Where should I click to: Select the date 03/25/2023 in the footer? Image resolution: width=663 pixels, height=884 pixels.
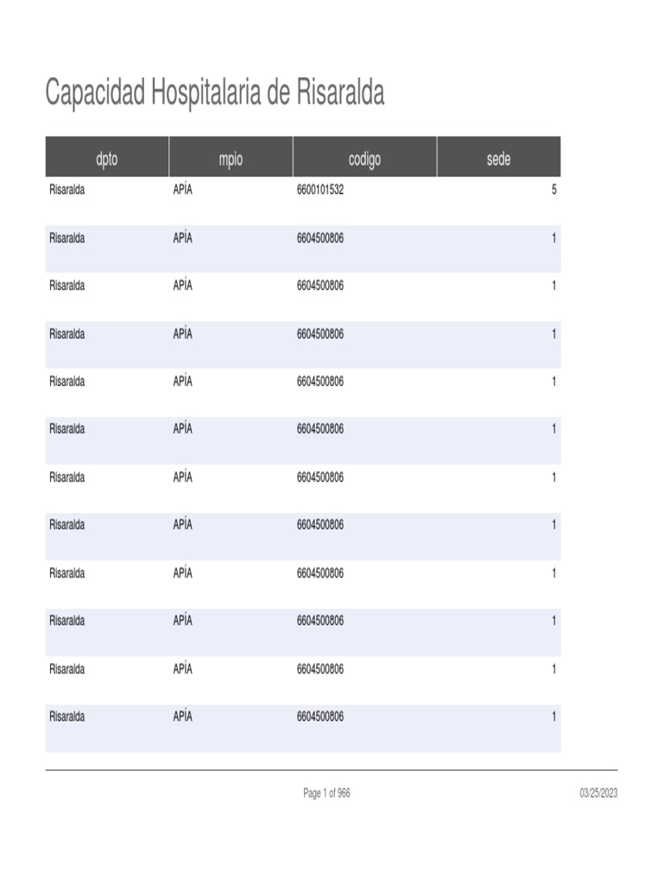[x=597, y=793]
